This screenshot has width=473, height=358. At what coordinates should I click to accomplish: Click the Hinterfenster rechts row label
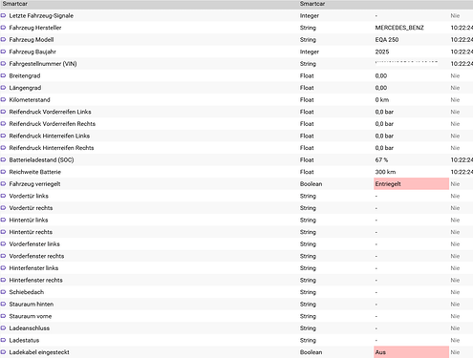click(x=35, y=280)
